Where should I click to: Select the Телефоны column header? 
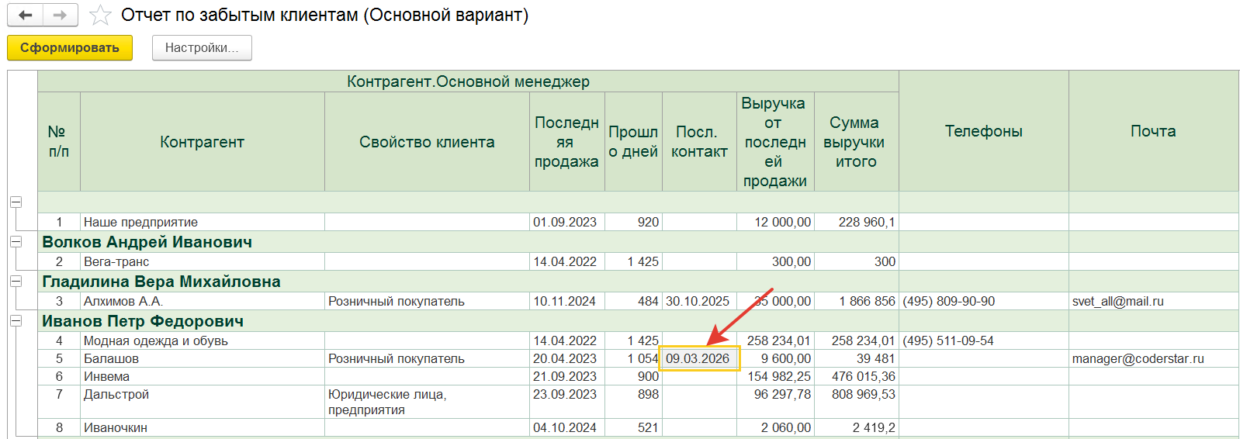tap(983, 131)
